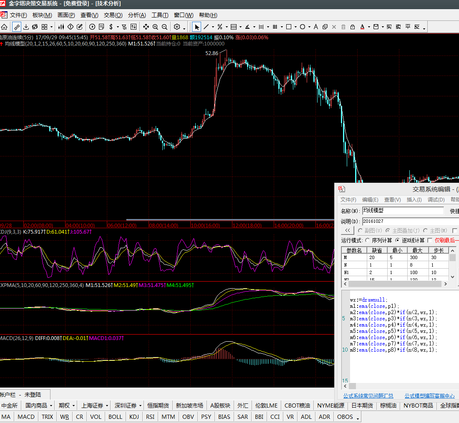
Task: Open the font color A dropdown arrow
Action: pyautogui.click(x=369, y=27)
